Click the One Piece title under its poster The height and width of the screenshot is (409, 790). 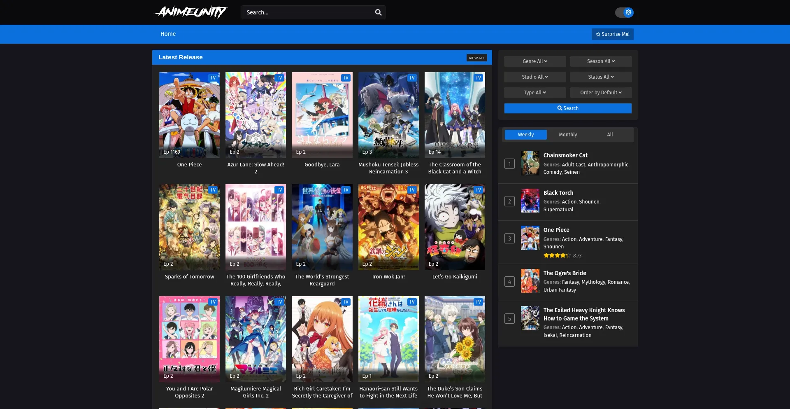click(189, 165)
